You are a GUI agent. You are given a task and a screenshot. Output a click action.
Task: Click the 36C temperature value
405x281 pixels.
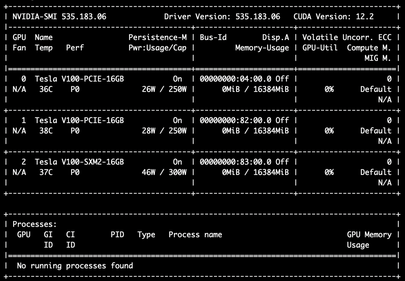click(46, 89)
